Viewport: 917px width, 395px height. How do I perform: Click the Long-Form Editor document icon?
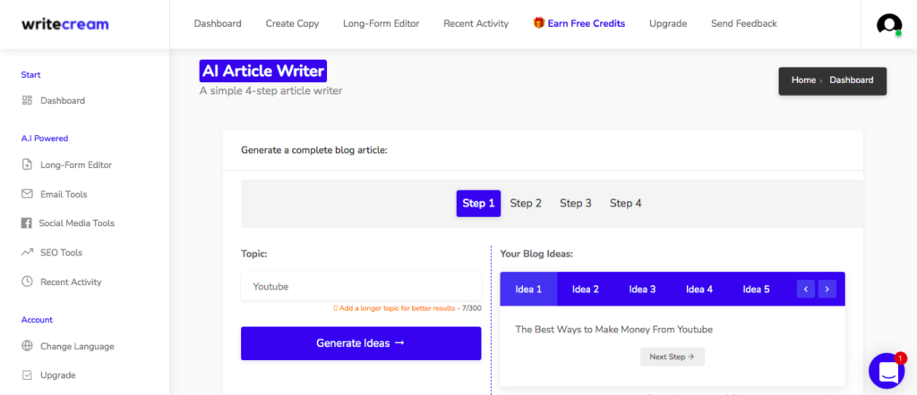[x=27, y=164]
